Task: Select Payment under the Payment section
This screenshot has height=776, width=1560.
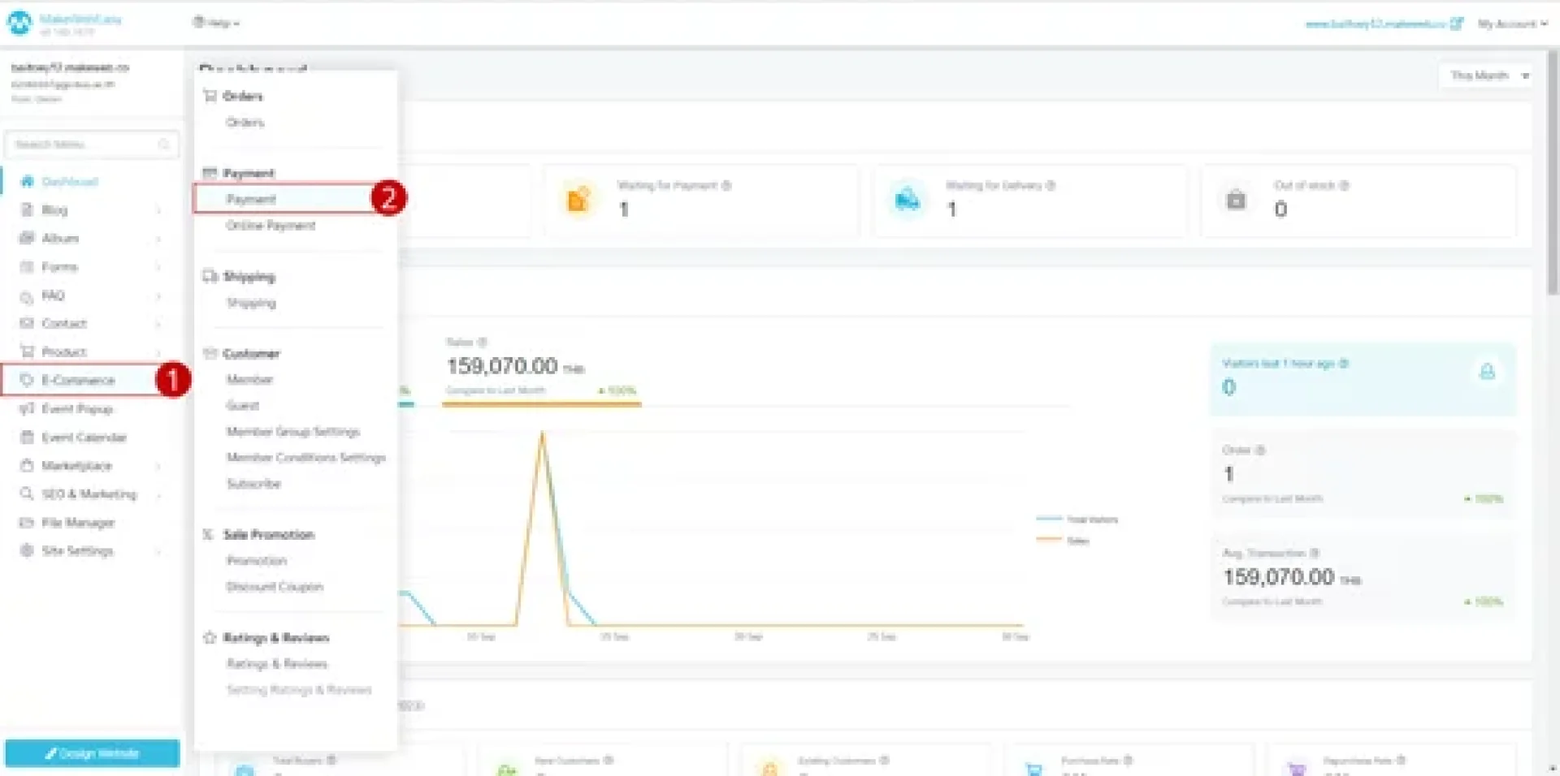Action: tap(251, 199)
